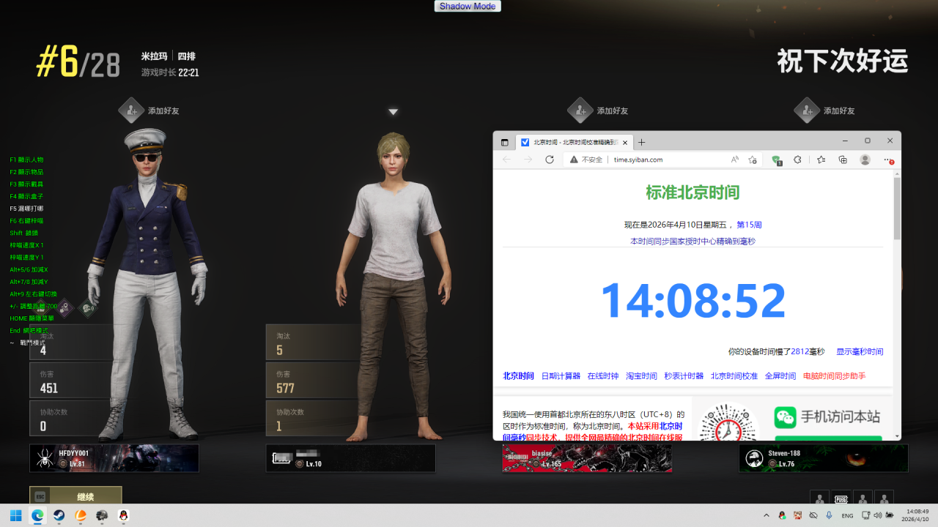The height and width of the screenshot is (527, 938).
Task: Open Edge settings and more menu
Action: point(888,160)
